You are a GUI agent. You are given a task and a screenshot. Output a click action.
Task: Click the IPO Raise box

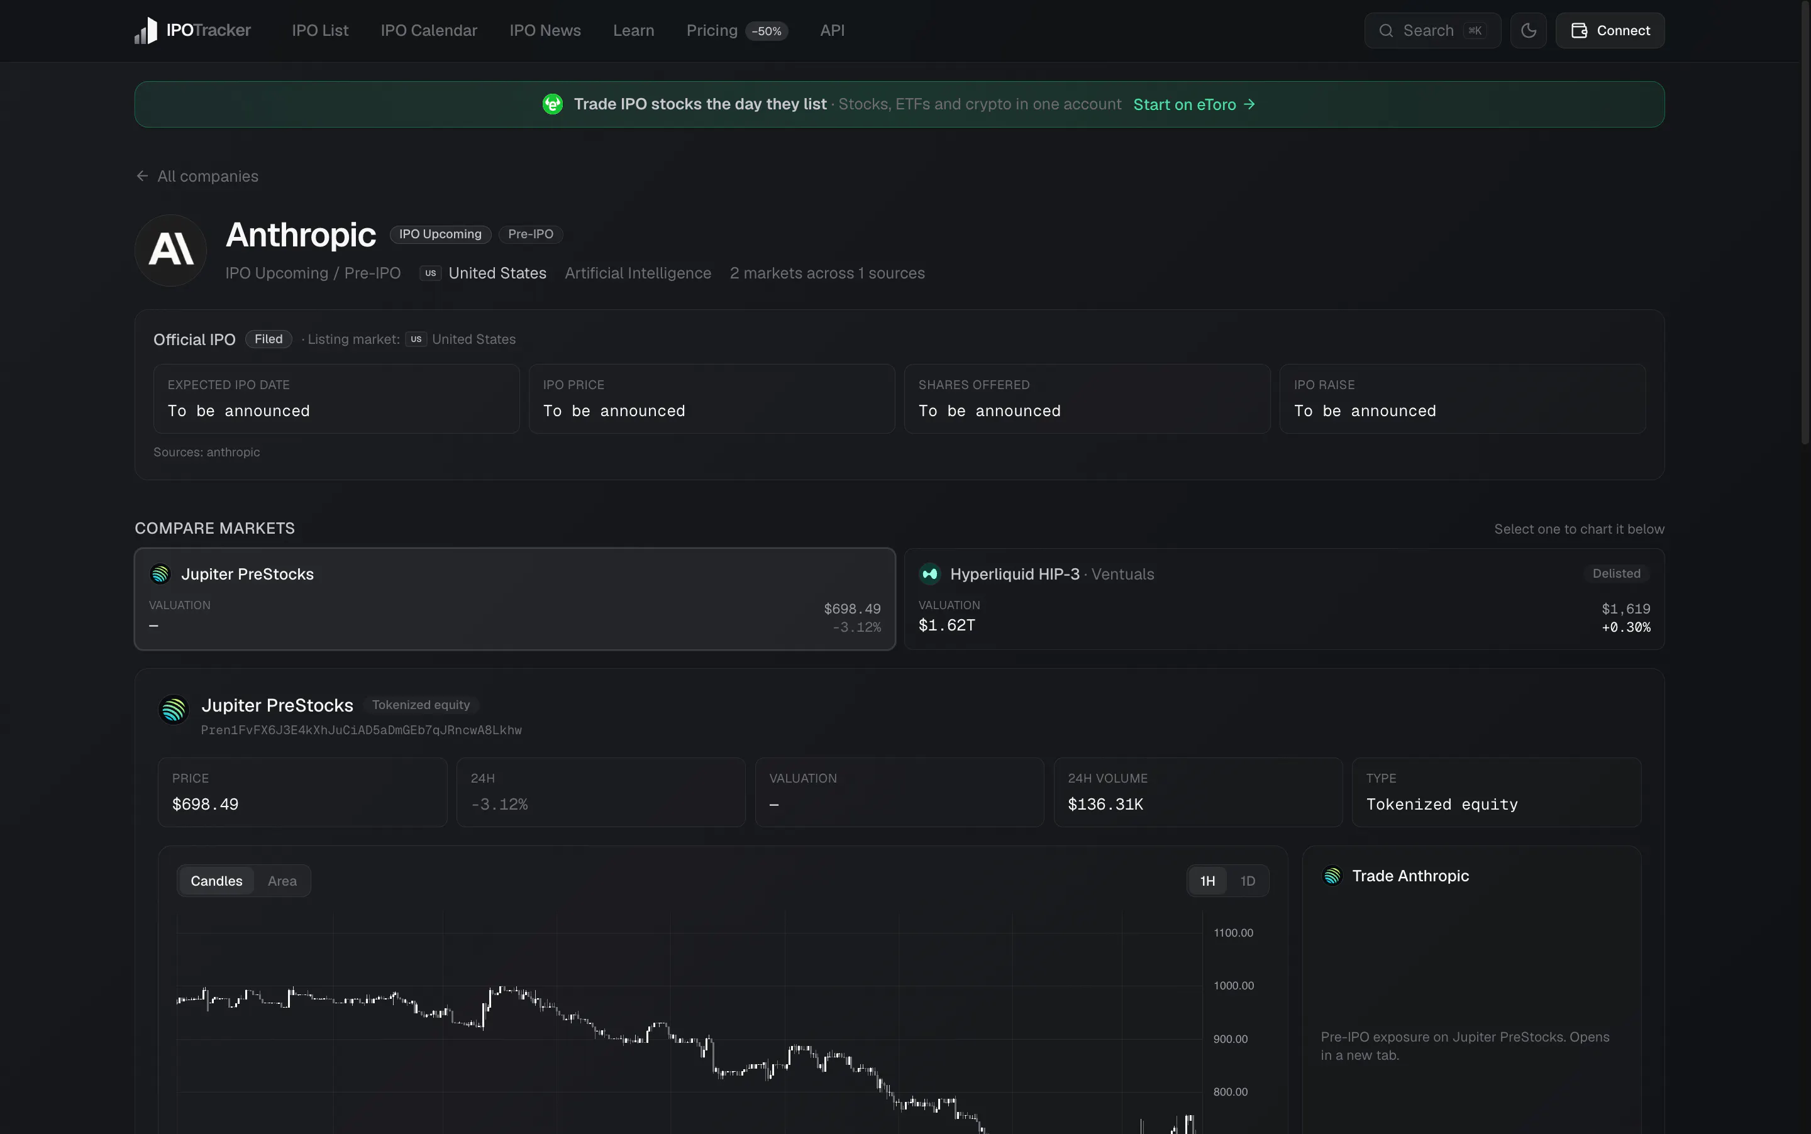click(1463, 399)
